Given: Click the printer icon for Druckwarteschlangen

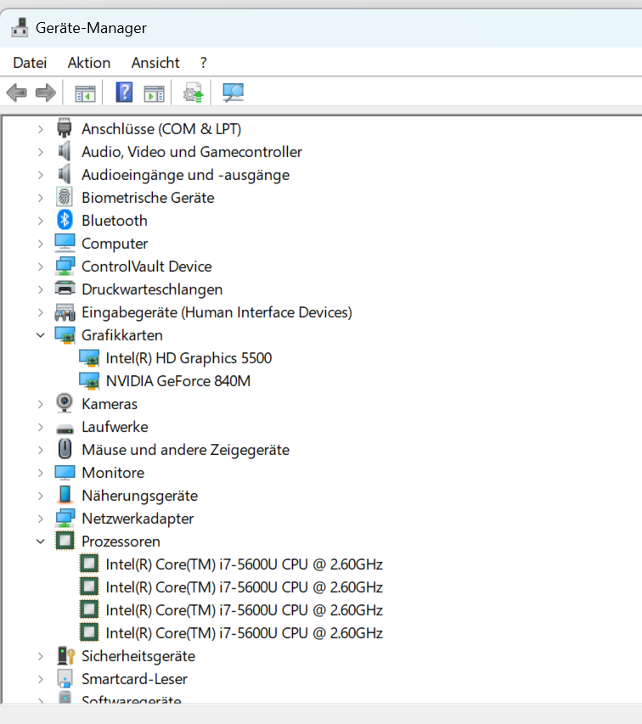Looking at the screenshot, I should 65,288.
